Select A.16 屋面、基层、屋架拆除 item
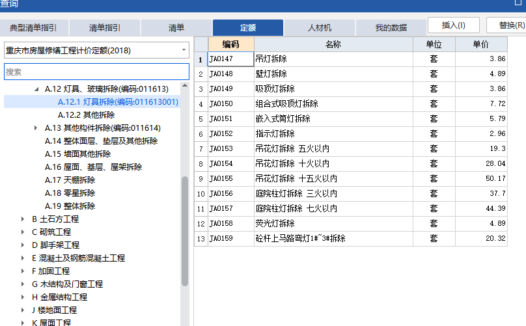Screen dimensions: 526x326 [94, 167]
